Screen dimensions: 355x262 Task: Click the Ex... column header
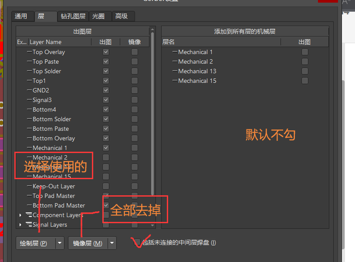[22, 42]
